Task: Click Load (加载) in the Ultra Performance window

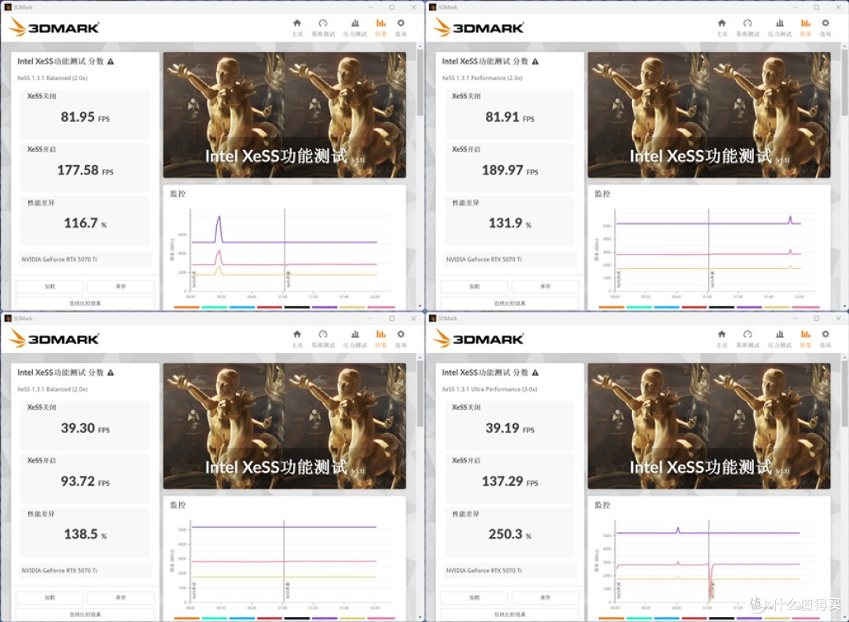Action: point(474,597)
